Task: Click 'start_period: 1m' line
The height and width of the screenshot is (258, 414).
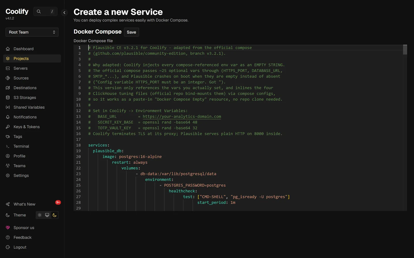Action: 216,203
